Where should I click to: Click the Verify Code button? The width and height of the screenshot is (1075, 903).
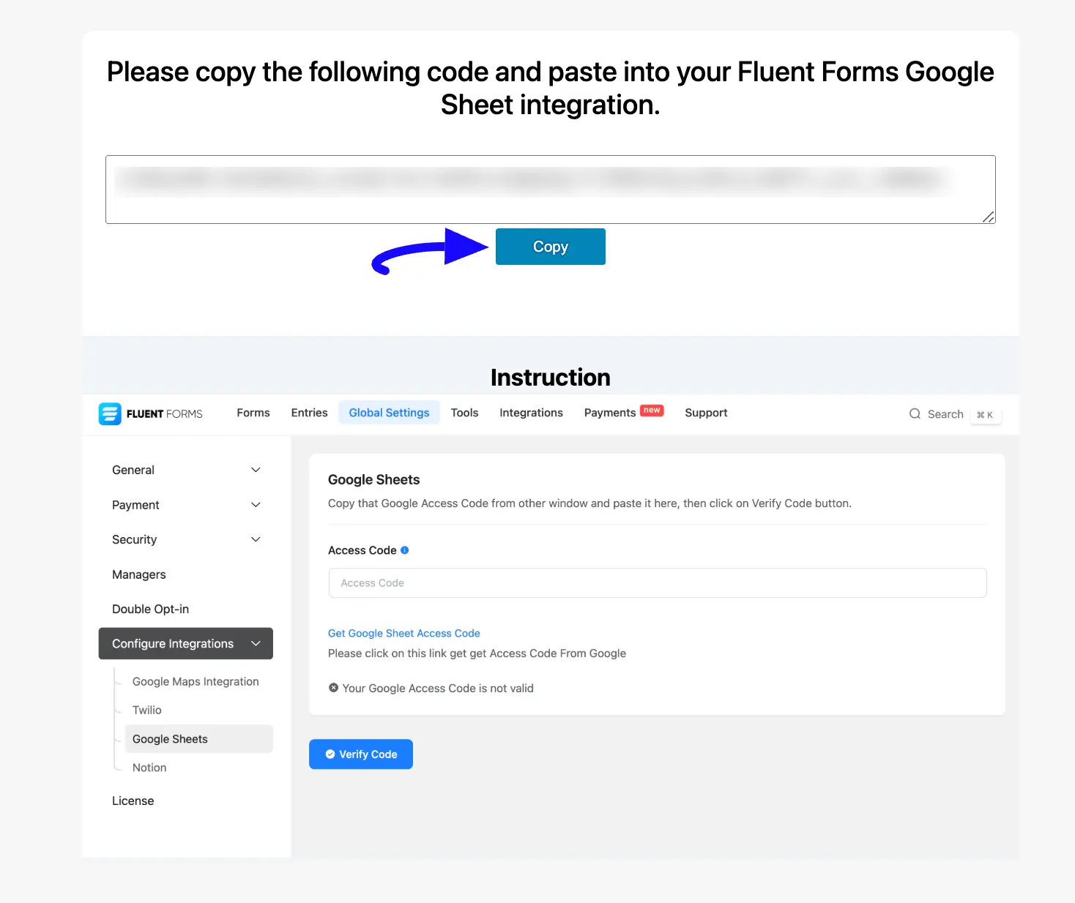click(x=361, y=754)
